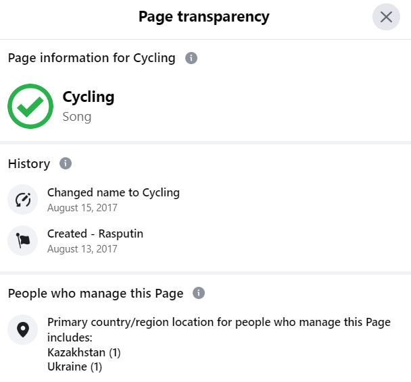Screen dimensions: 411x382
Task: Click the location pin icon
Action: tap(23, 329)
